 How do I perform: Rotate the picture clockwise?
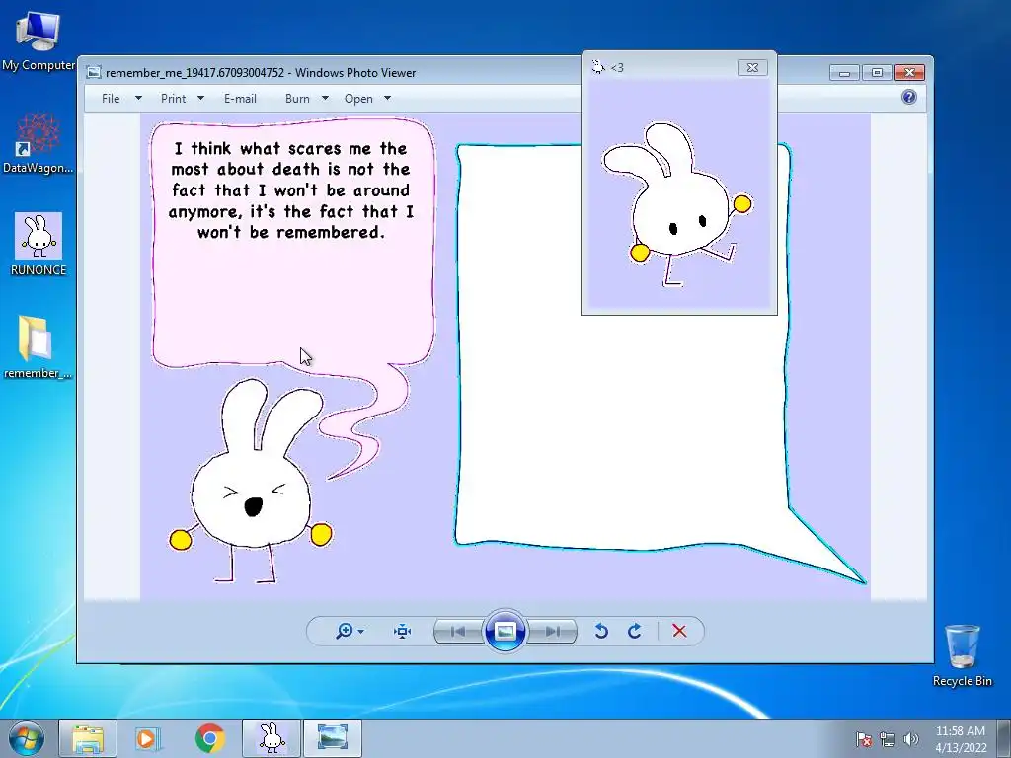tap(635, 631)
